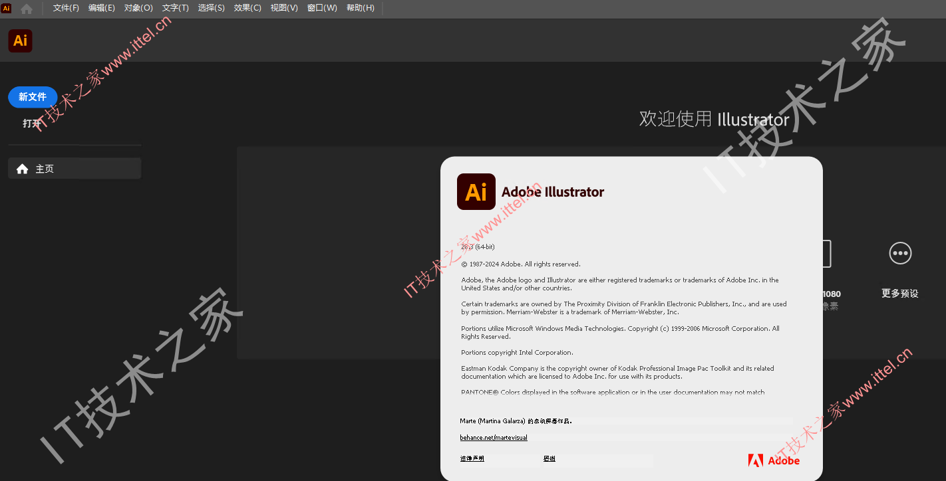Open the 对象(O) menu
The height and width of the screenshot is (481, 946).
point(138,8)
